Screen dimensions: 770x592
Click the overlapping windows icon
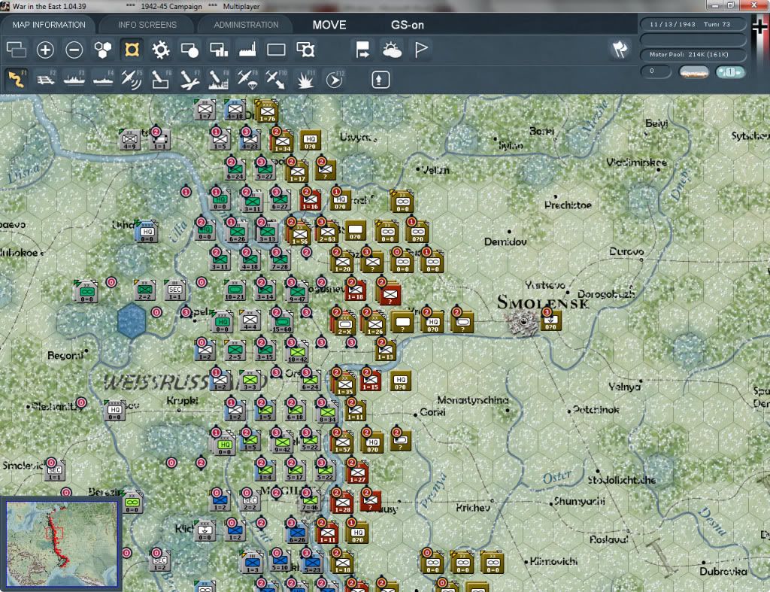tap(17, 50)
